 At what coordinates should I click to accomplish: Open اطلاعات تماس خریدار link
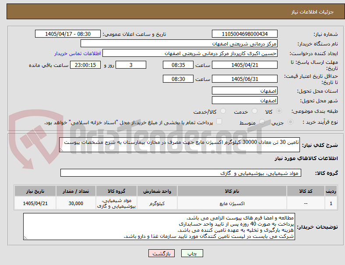pyautogui.click(x=77, y=53)
